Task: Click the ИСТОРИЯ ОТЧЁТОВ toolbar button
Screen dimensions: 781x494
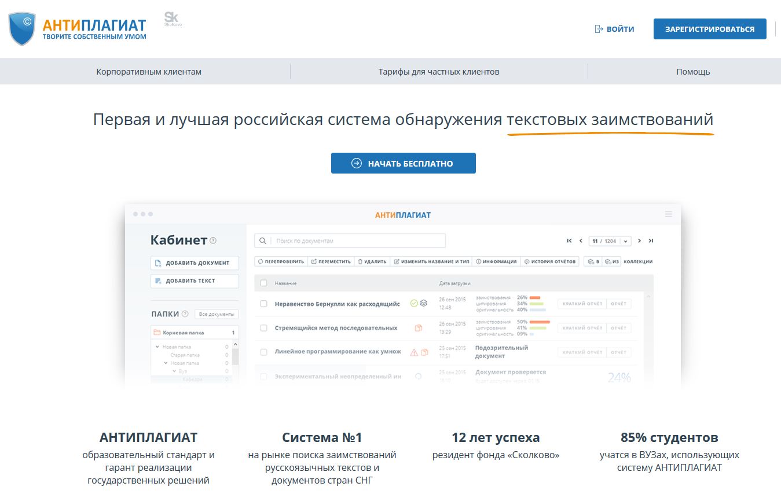Action: click(x=549, y=261)
